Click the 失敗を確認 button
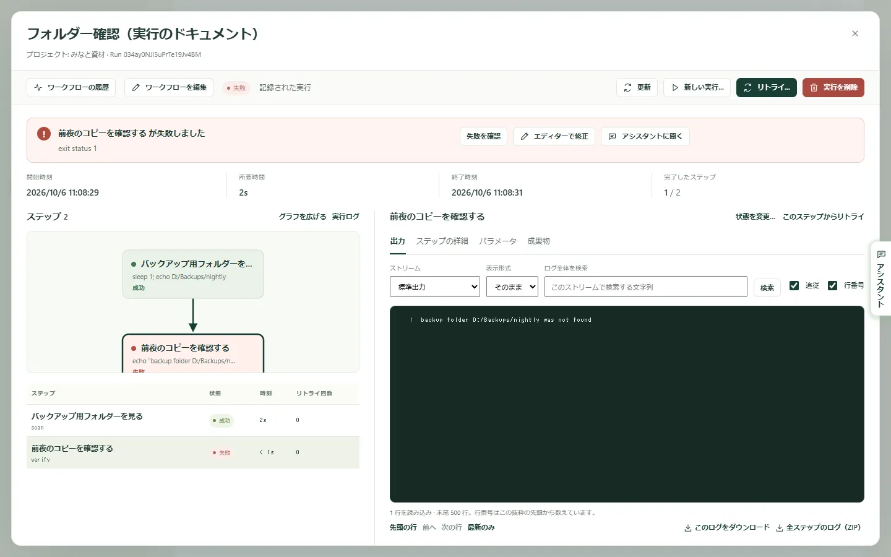 (483, 136)
